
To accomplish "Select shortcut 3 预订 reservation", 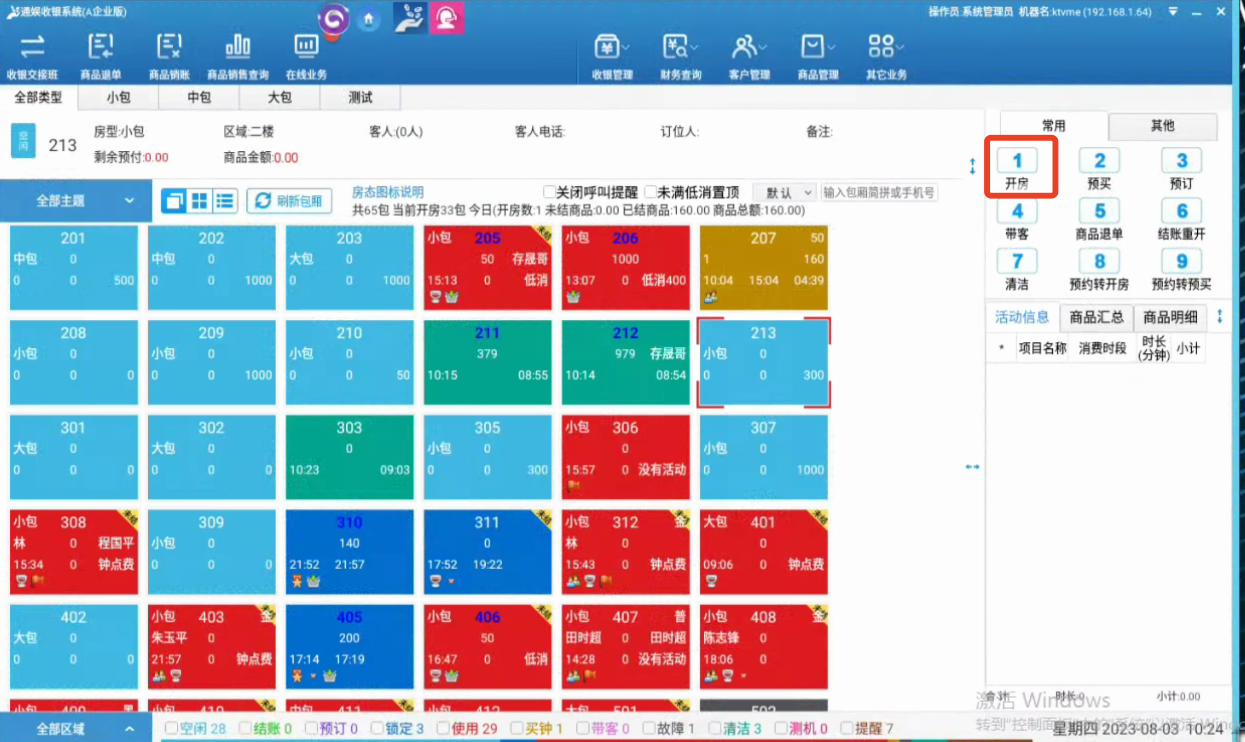I will pyautogui.click(x=1181, y=169).
